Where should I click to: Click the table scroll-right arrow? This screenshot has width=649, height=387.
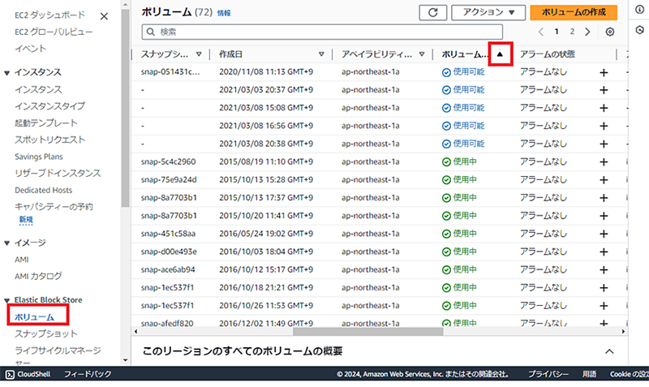[623, 332]
